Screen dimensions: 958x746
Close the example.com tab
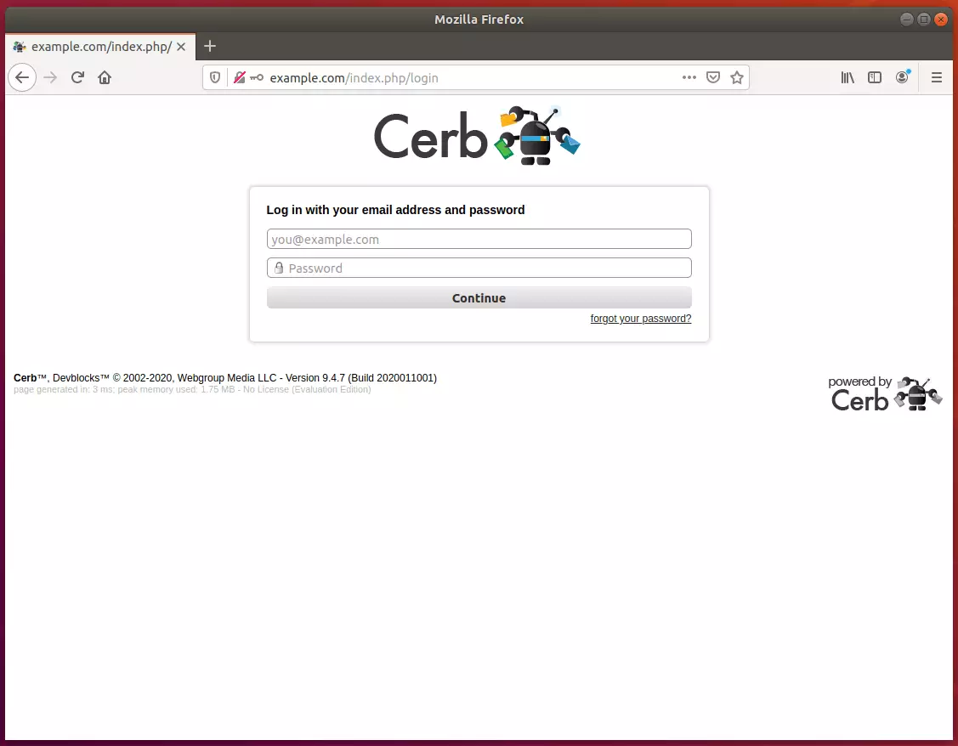pos(181,47)
